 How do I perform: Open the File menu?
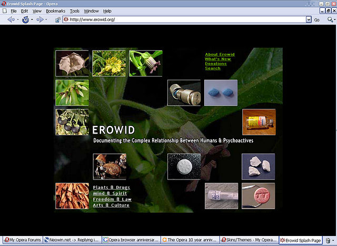click(x=14, y=11)
